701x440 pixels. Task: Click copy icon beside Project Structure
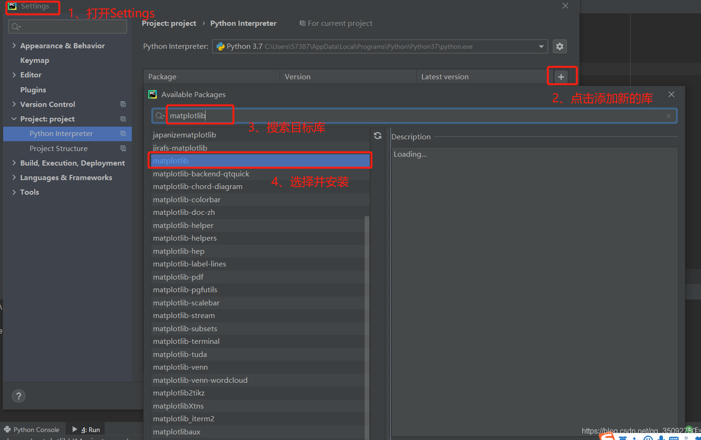tap(123, 148)
